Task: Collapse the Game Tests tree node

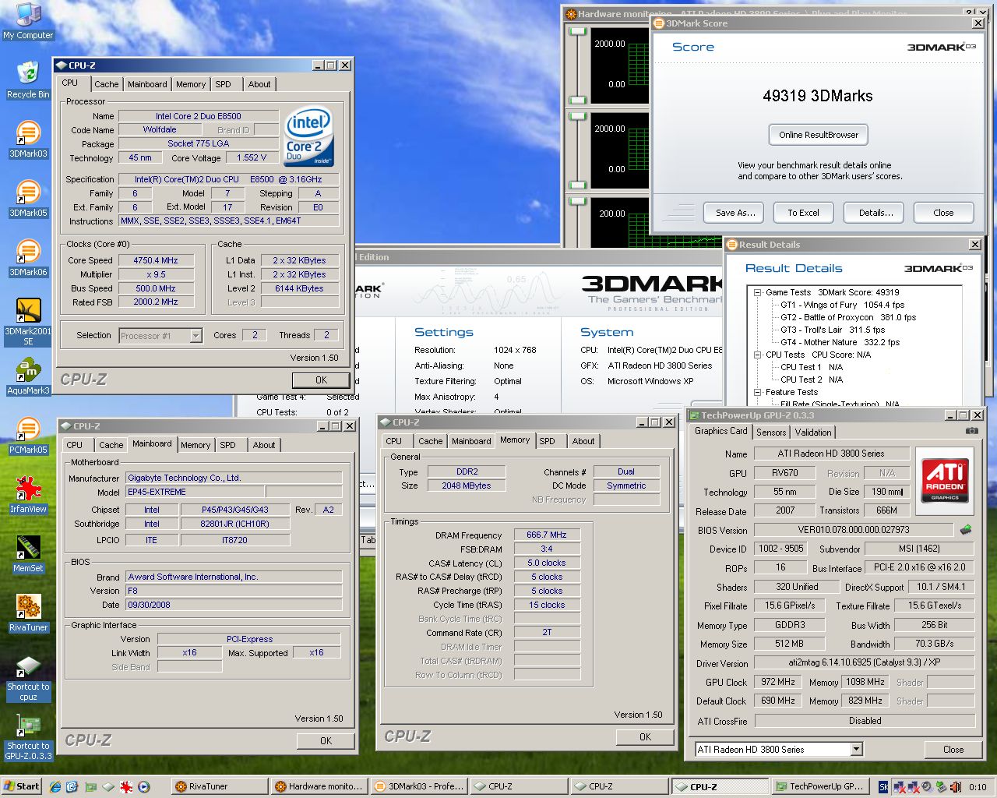Action: tap(757, 292)
